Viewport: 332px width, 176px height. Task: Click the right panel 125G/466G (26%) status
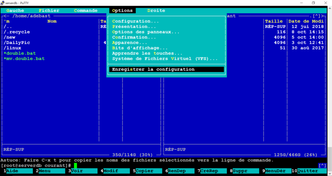(295, 155)
